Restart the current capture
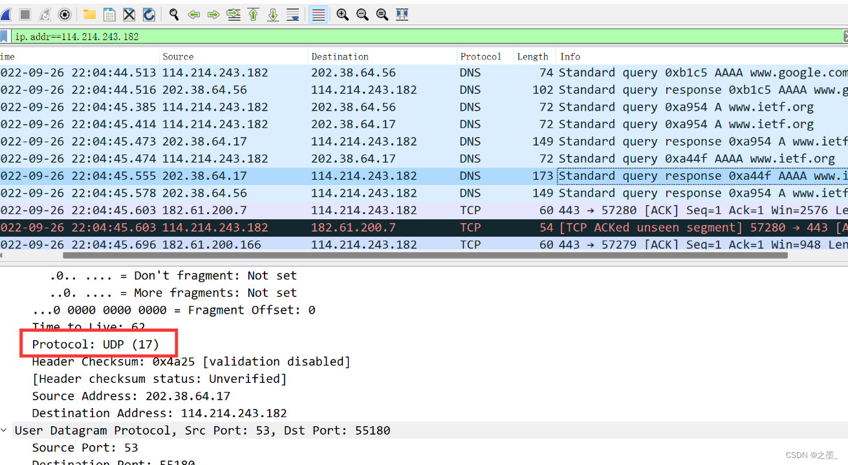Viewport: 848px width, 465px height. 45,14
